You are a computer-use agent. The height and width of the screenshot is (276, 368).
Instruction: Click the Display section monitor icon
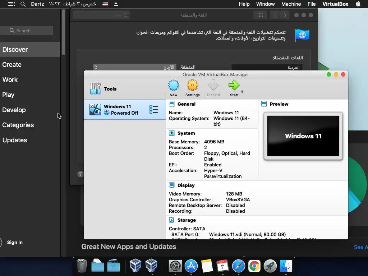pyautogui.click(x=171, y=185)
